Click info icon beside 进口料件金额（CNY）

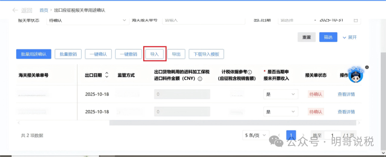(x=200, y=79)
